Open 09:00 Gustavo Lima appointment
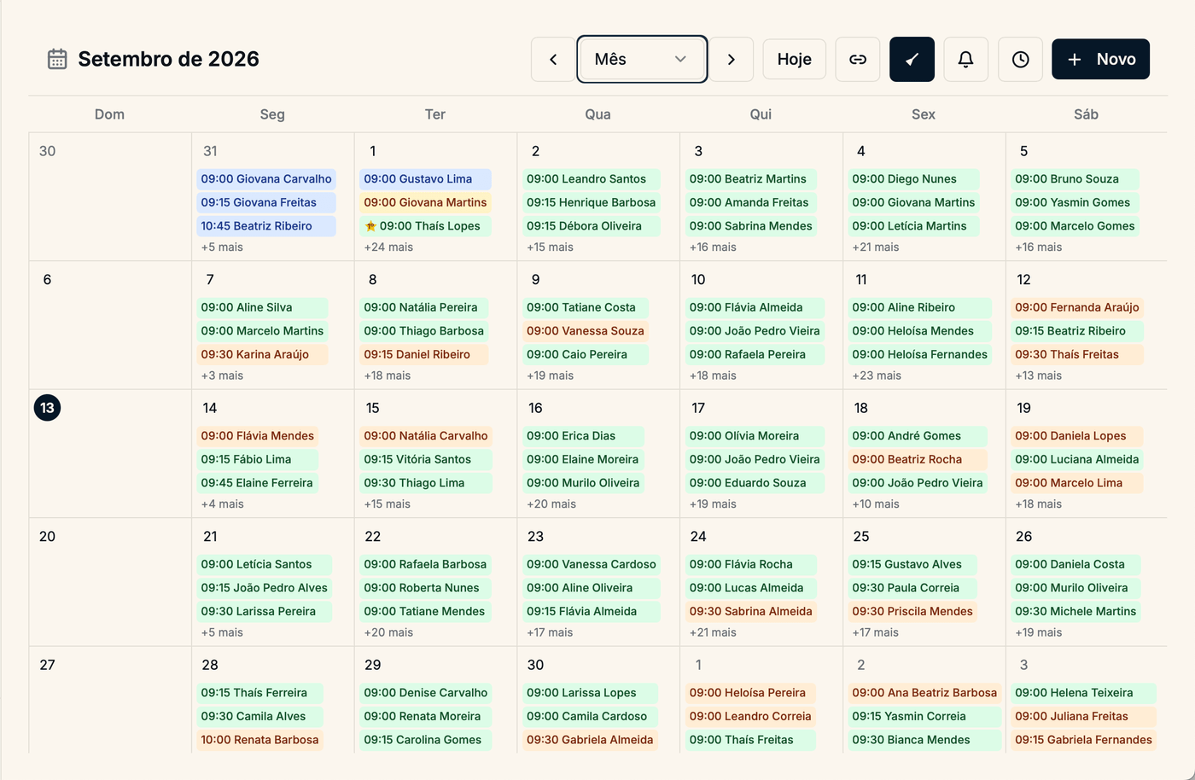Screen dimensions: 1195x780 [x=425, y=179]
